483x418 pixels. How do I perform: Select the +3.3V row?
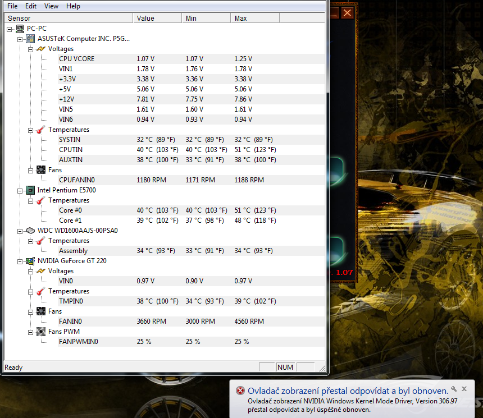tap(191, 79)
